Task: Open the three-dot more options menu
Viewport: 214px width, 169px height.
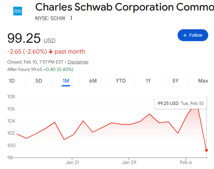Action: [x=71, y=18]
